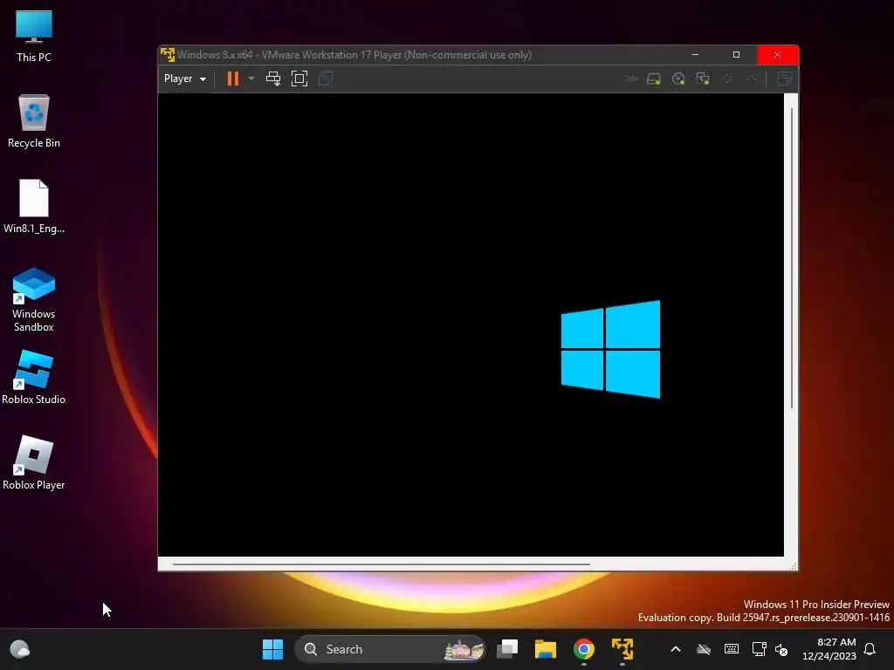The image size is (894, 670).
Task: Open File Explorer from taskbar
Action: coord(545,649)
